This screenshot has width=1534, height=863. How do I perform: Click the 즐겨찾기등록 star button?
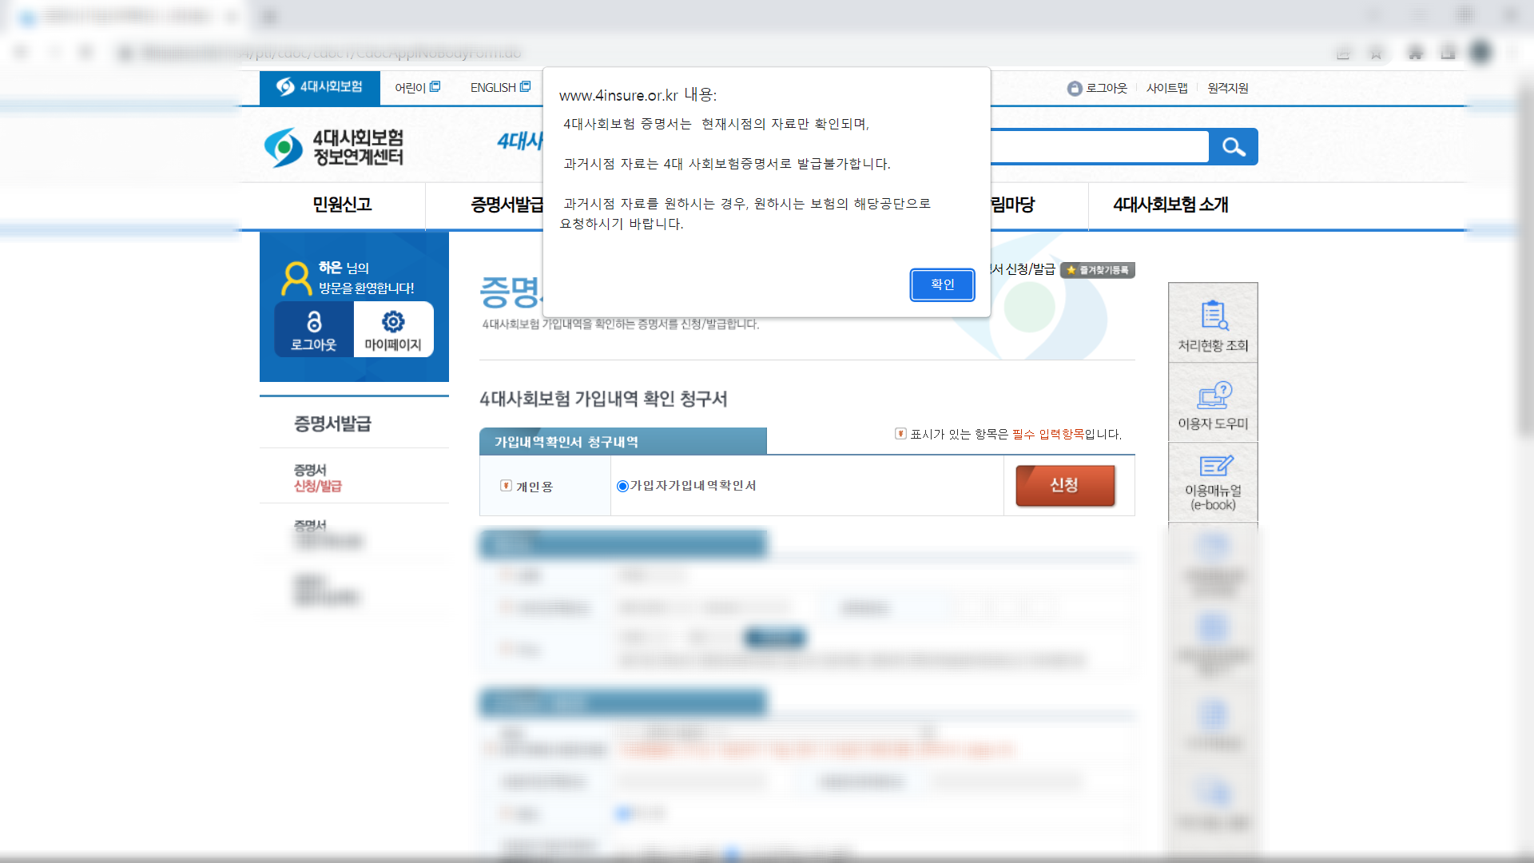coord(1099,270)
